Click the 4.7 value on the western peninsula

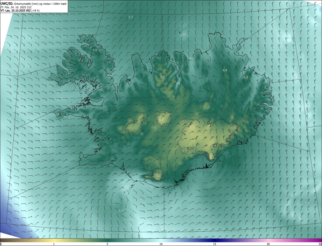click(x=60, y=114)
